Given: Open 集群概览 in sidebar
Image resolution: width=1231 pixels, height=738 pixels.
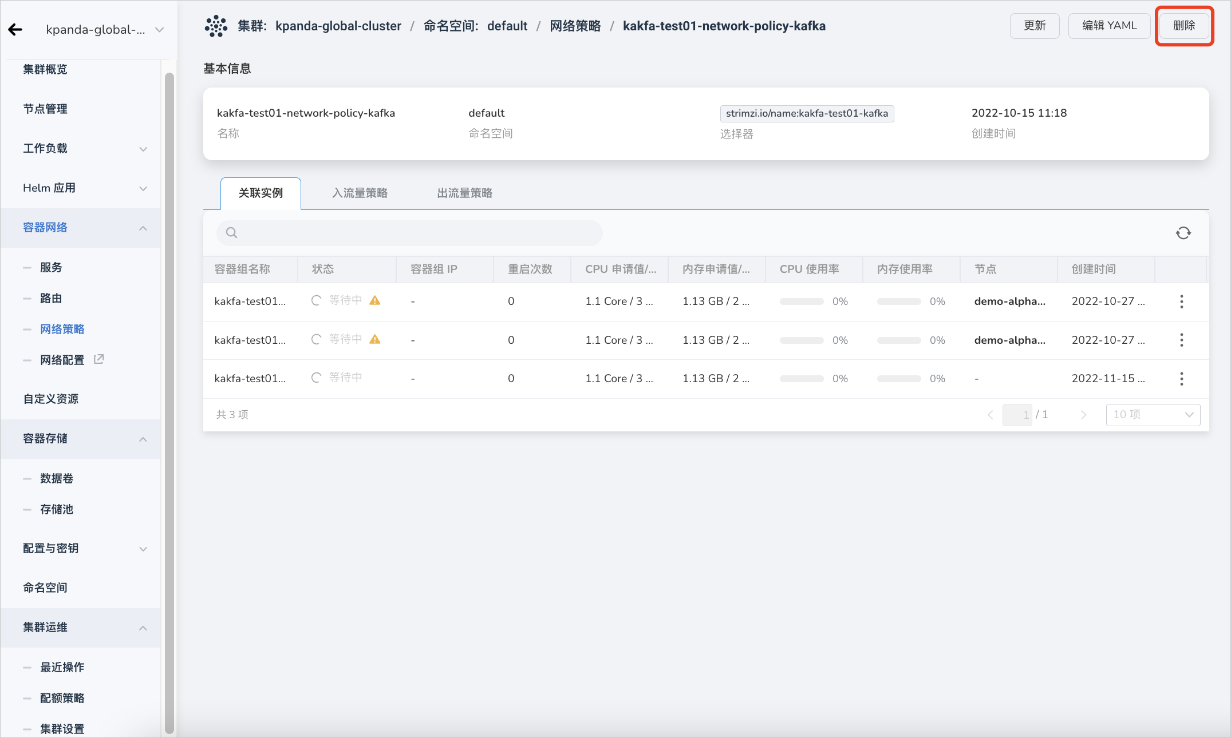Looking at the screenshot, I should 45,69.
